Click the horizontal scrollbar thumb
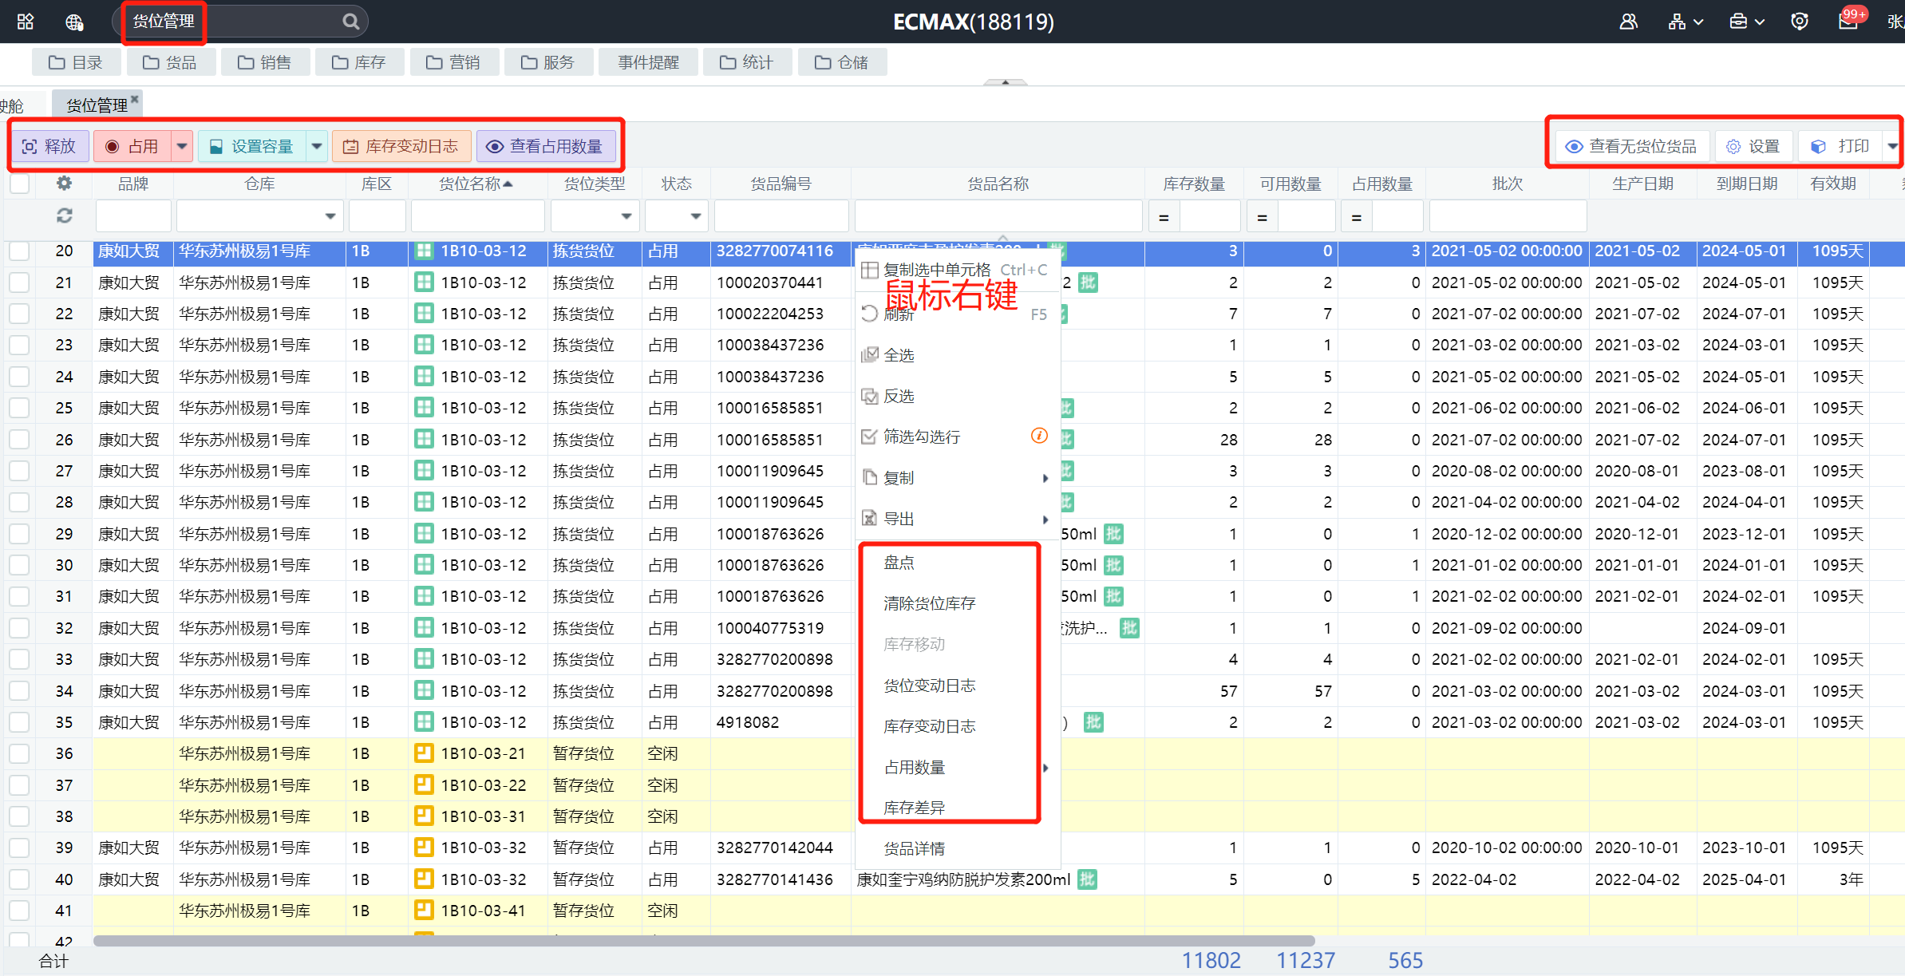The image size is (1905, 976). click(704, 941)
